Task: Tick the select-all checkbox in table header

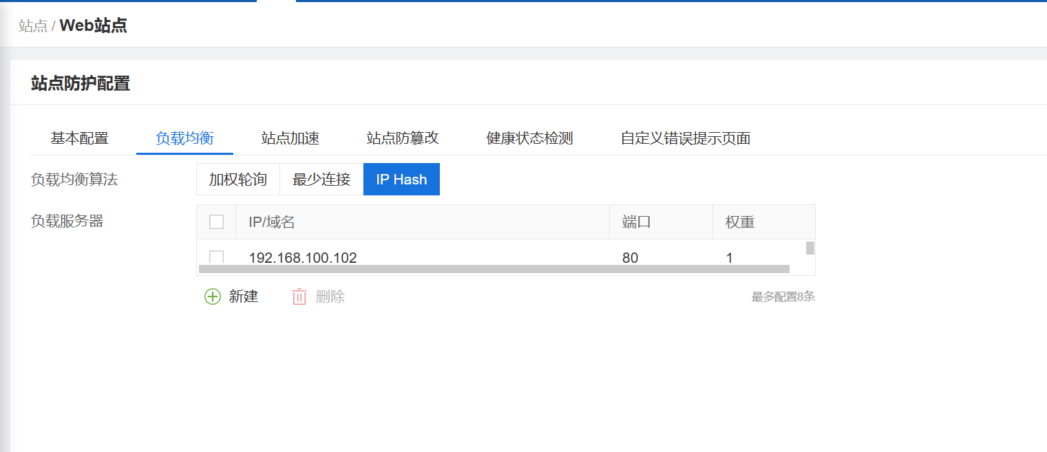Action: click(x=216, y=222)
